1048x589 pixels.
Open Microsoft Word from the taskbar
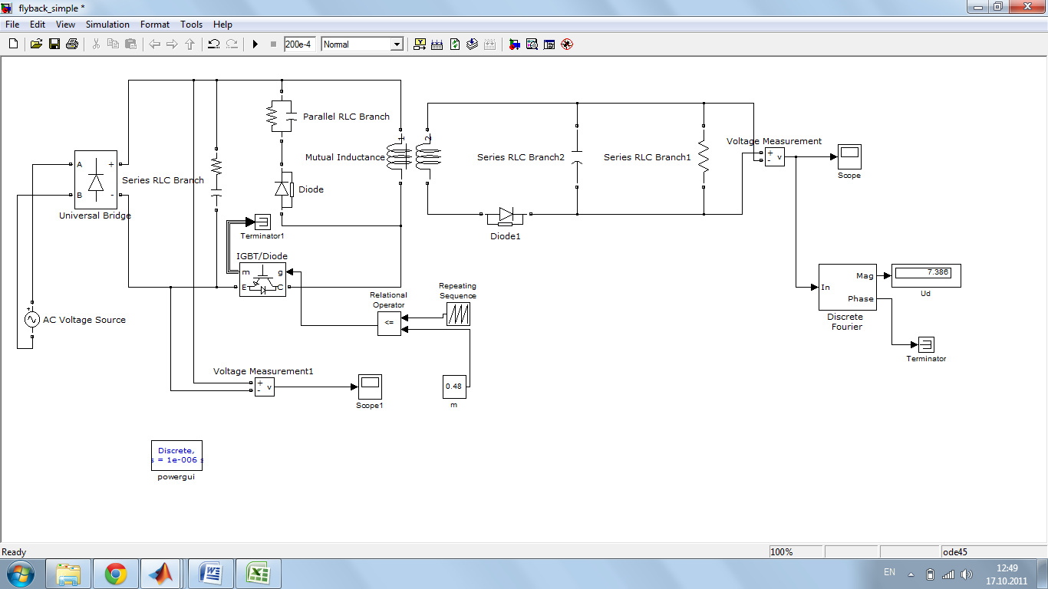(x=210, y=574)
